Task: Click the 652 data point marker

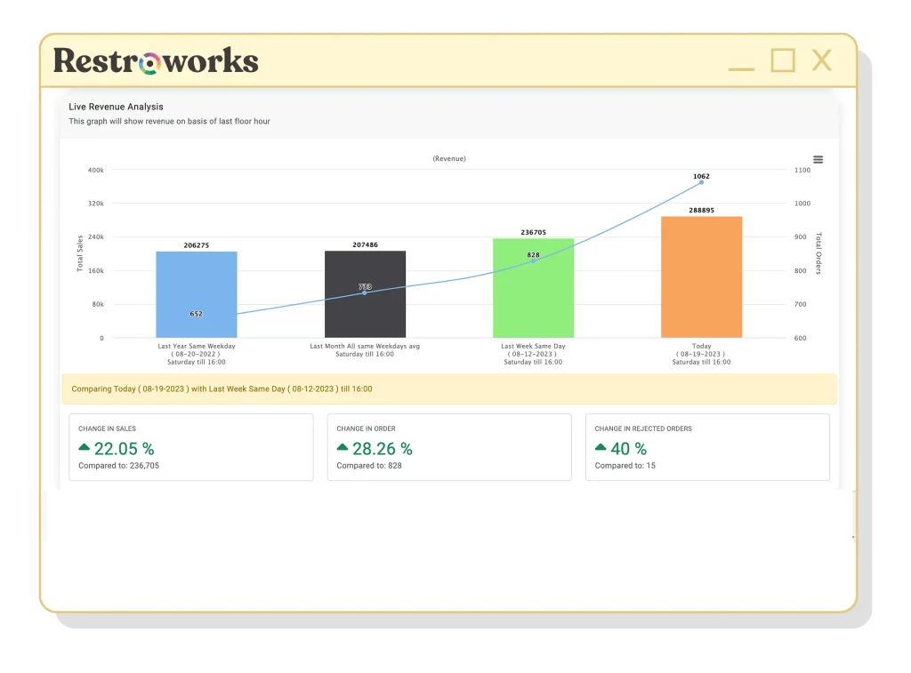Action: coord(196,315)
